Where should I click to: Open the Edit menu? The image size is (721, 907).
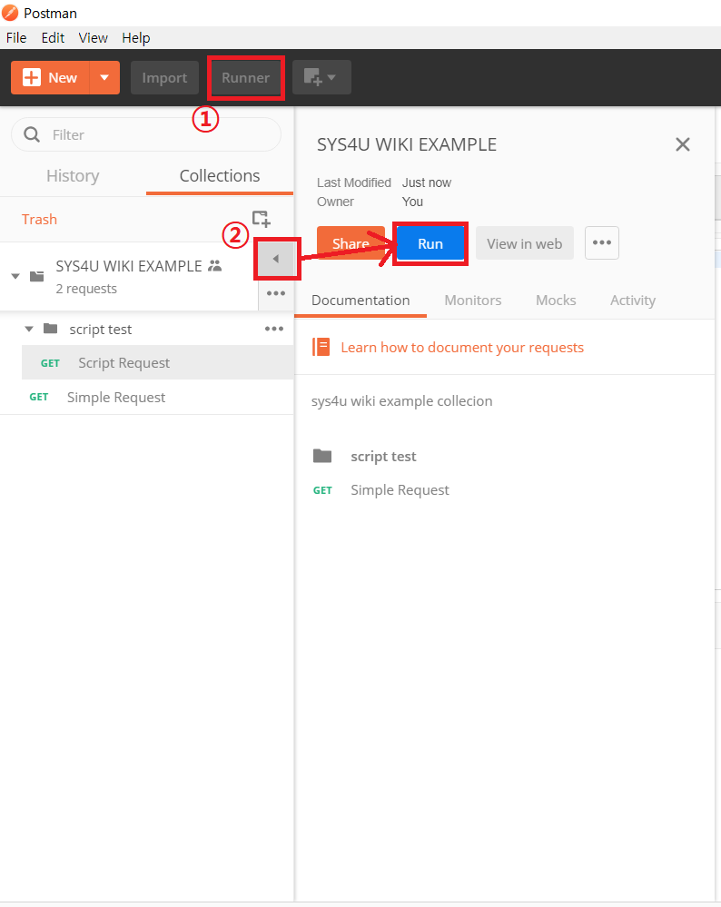[53, 37]
